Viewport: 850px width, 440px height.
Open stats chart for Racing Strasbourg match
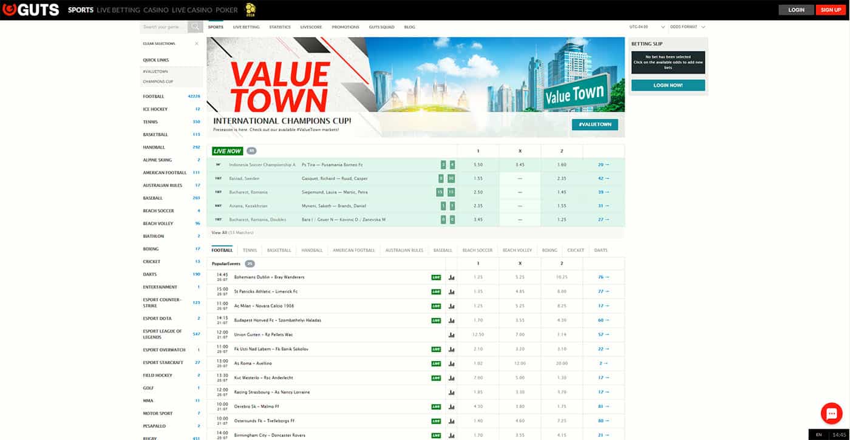451,393
